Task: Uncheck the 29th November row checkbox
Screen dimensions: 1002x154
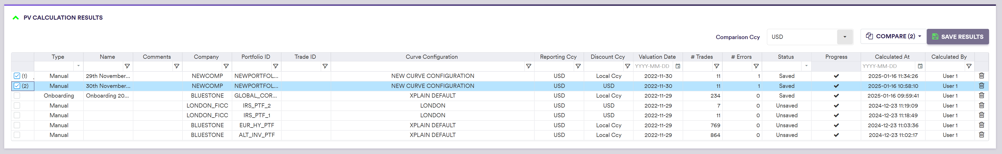Action: [x=17, y=76]
